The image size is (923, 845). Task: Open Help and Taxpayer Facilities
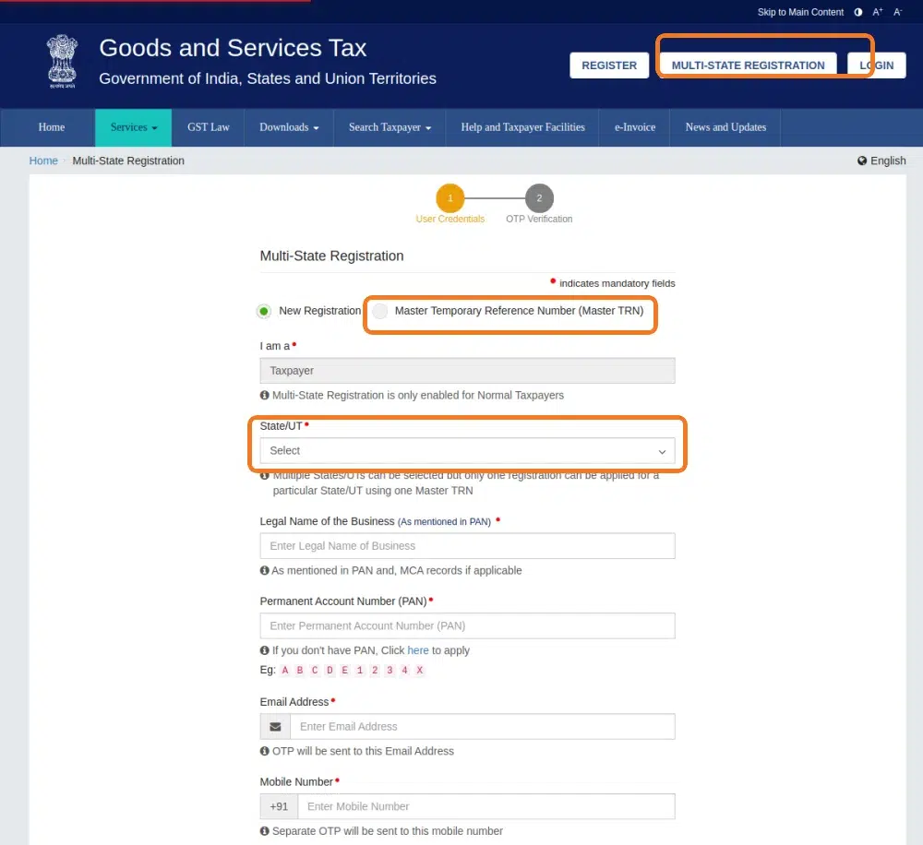click(x=522, y=127)
